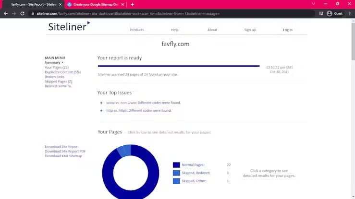Click the Download Site Report PDF link
Viewport: 355px width, 199px height.
click(65, 152)
